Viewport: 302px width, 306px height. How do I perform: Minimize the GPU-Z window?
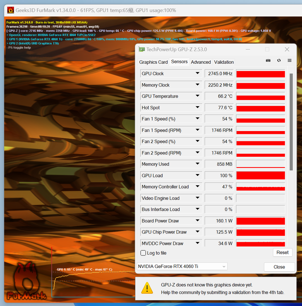click(x=250, y=50)
